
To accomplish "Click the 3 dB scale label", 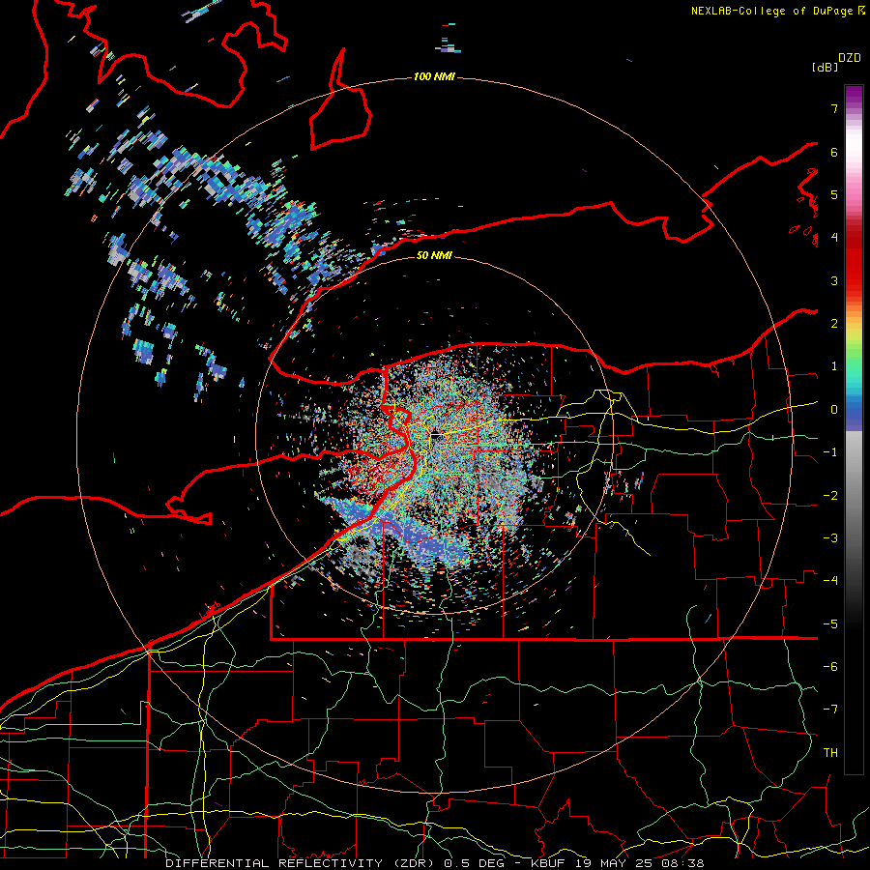I will point(834,280).
